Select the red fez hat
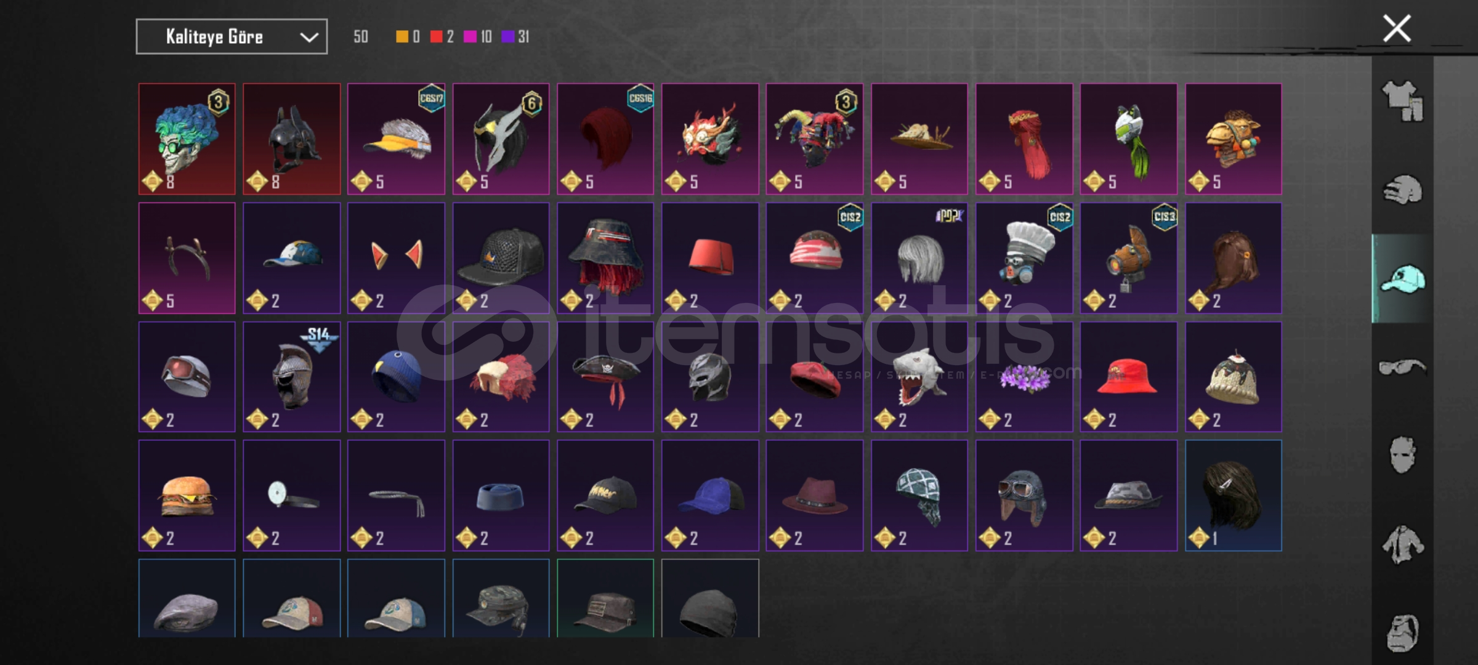The height and width of the screenshot is (665, 1478). 710,258
